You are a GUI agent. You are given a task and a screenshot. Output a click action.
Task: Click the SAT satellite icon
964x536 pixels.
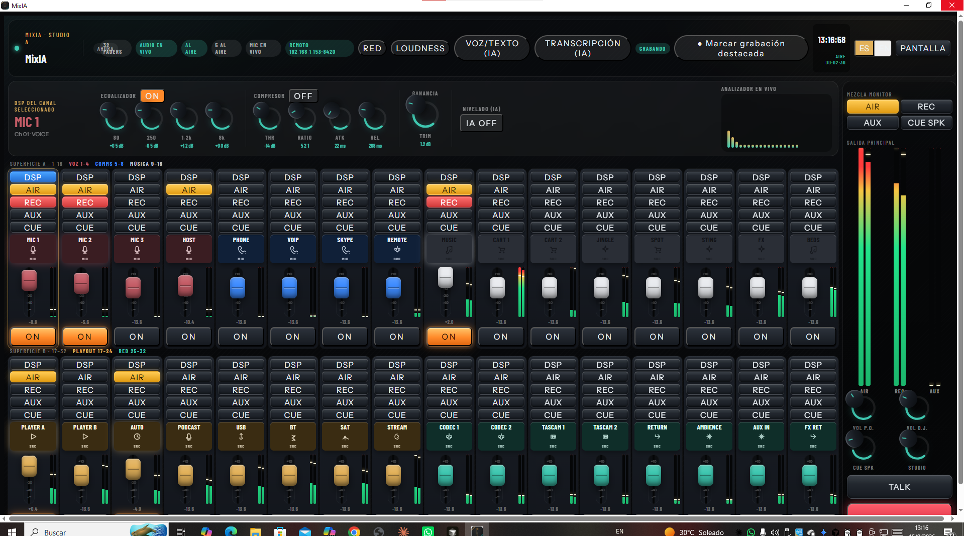(x=345, y=437)
